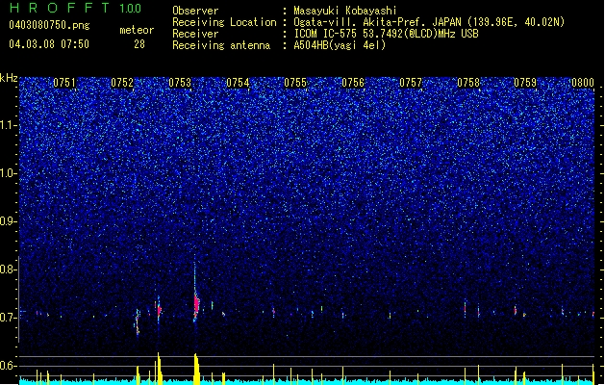Click the 0751 time marker
Image resolution: width=605 pixels, height=385 pixels.
tap(64, 83)
